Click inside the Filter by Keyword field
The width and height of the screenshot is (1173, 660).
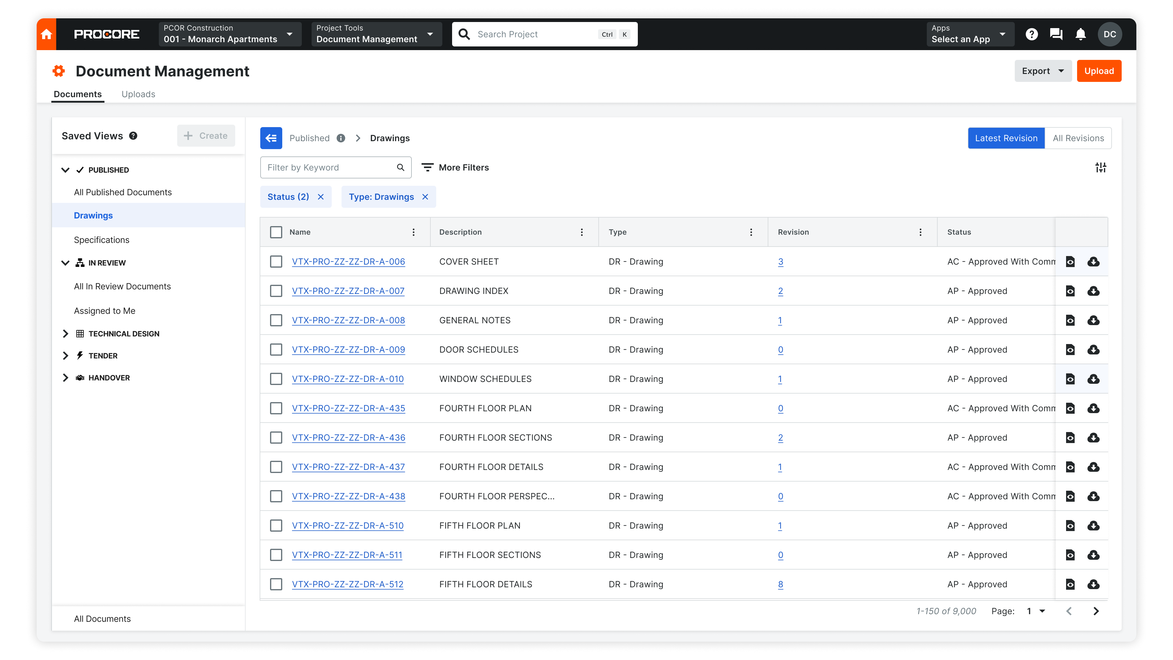coord(328,167)
